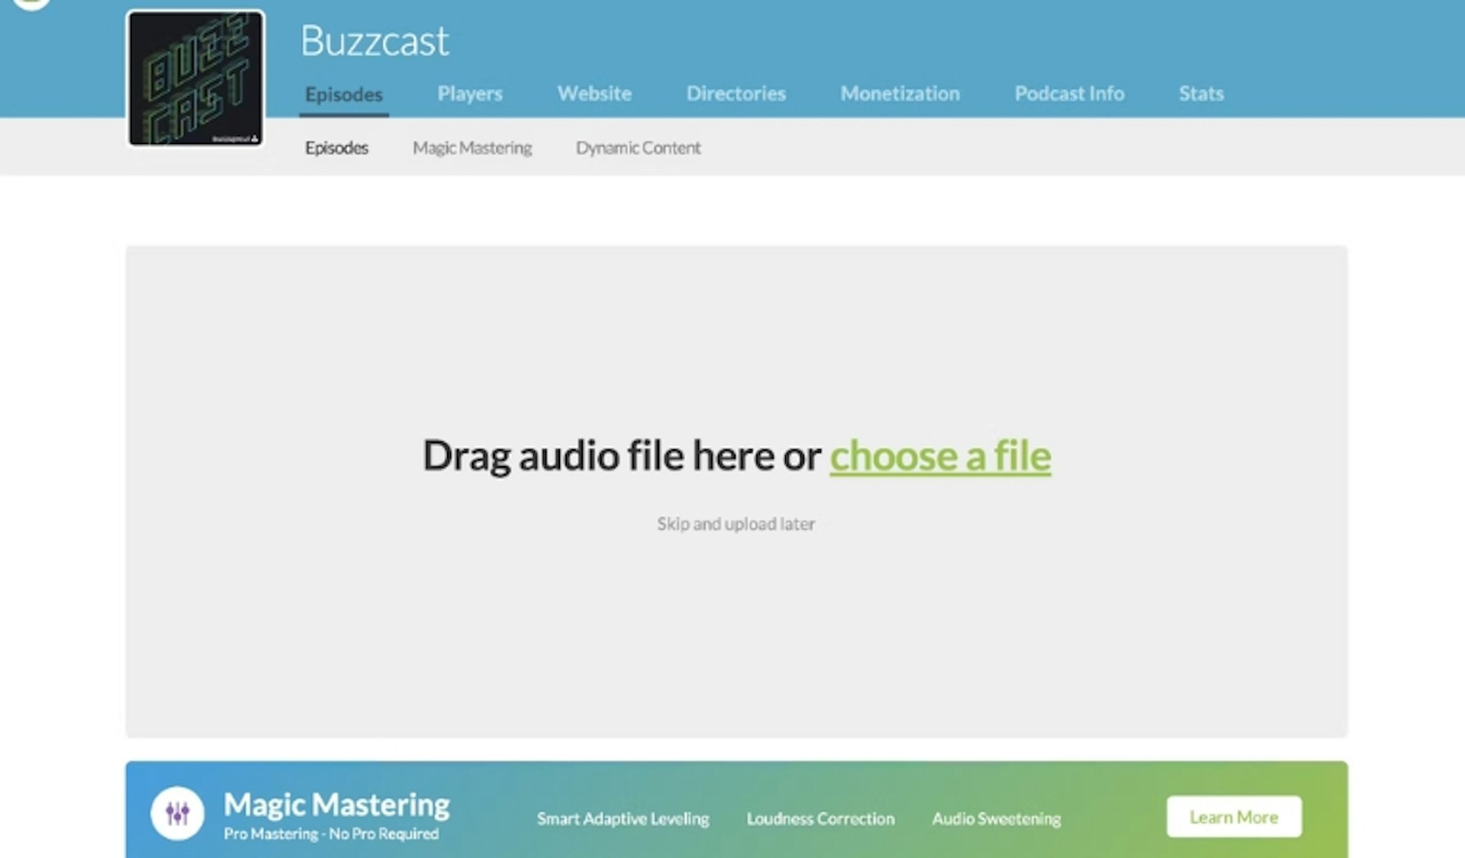Select the Episodes main tab
Screen dimensions: 1465x858
[343, 93]
